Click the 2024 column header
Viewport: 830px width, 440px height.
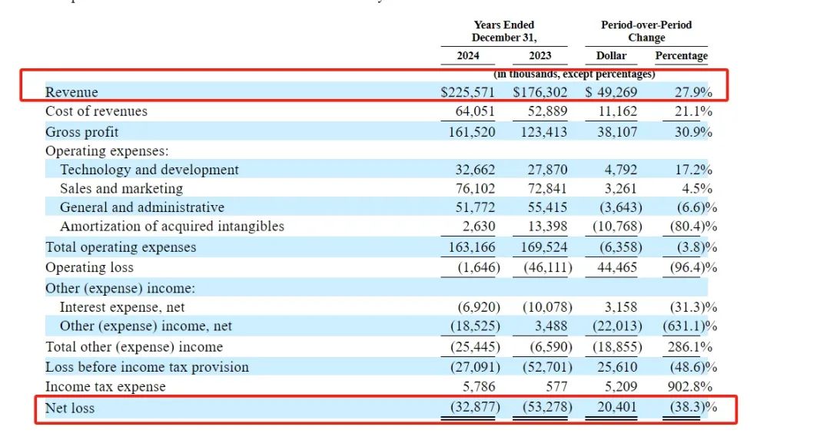(x=468, y=55)
